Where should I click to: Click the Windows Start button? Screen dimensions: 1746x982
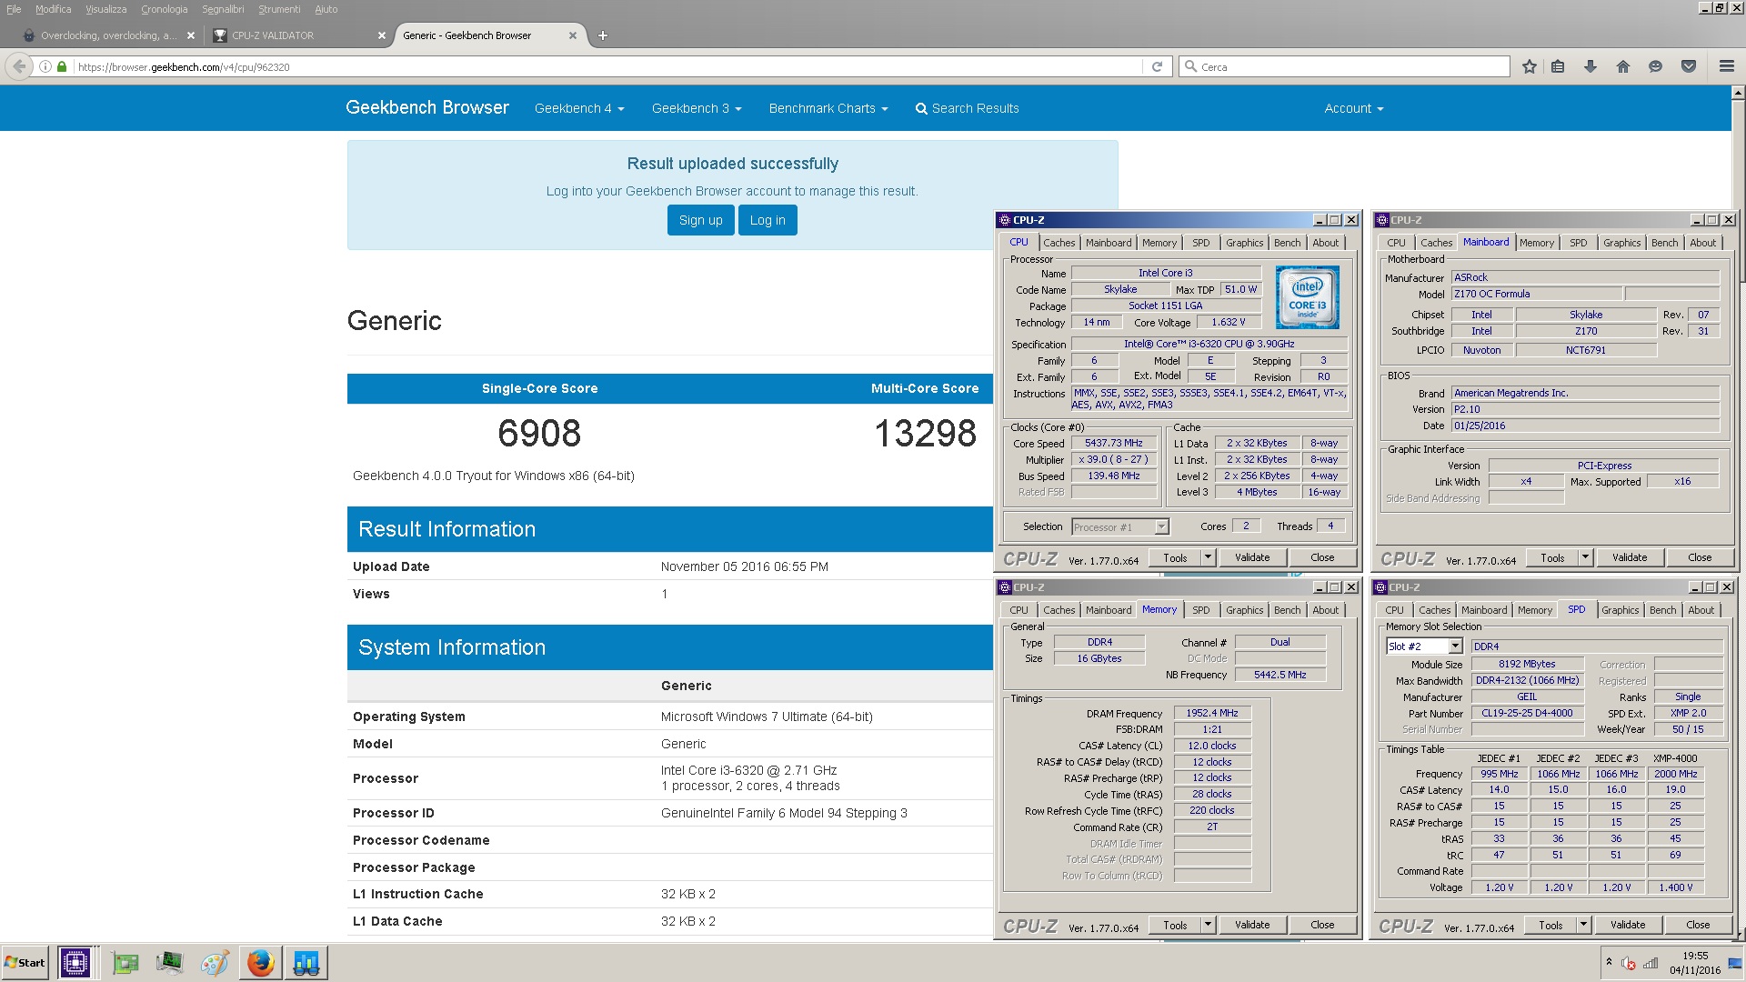[x=25, y=962]
